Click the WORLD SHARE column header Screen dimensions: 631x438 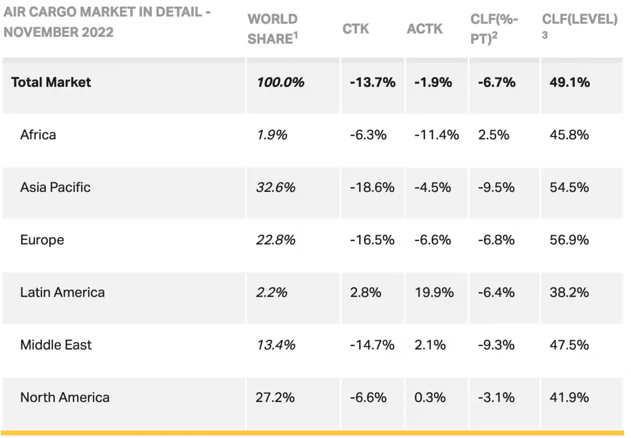[x=273, y=29]
